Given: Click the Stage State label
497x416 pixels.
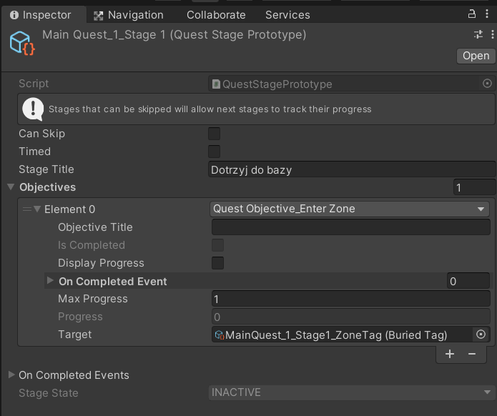Looking at the screenshot, I should 49,393.
